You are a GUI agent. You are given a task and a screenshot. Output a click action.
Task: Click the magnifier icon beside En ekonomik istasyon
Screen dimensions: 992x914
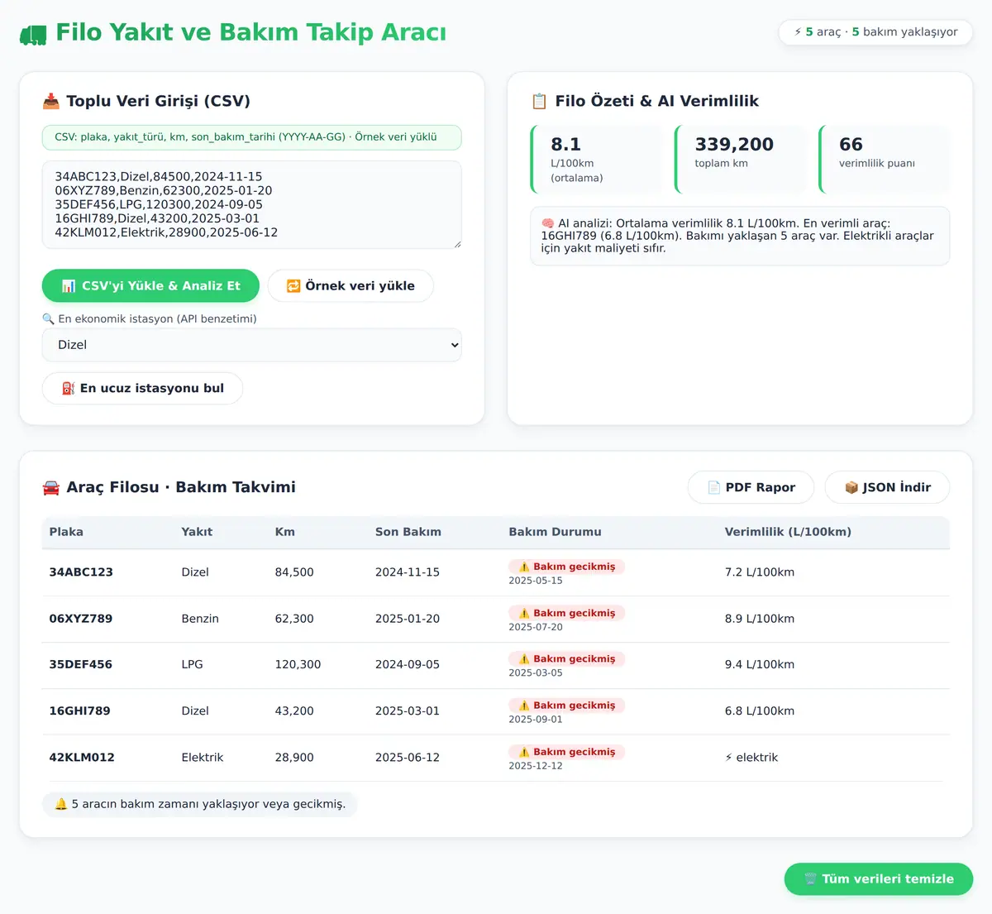[48, 319]
